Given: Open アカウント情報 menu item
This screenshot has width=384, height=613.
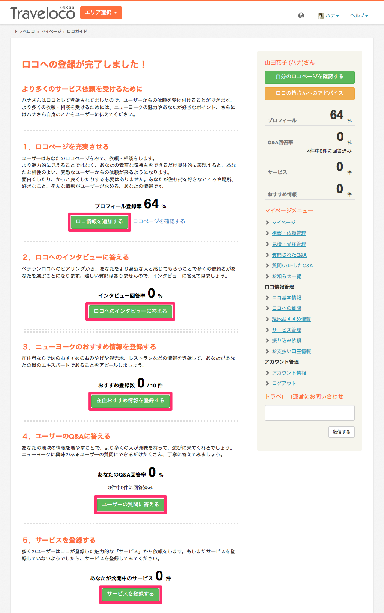Looking at the screenshot, I should 289,373.
